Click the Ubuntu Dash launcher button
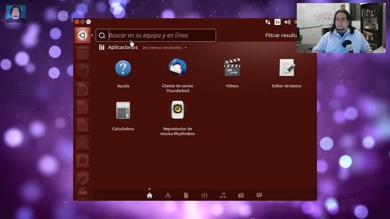Image resolution: width=390 pixels, height=219 pixels. point(82,35)
